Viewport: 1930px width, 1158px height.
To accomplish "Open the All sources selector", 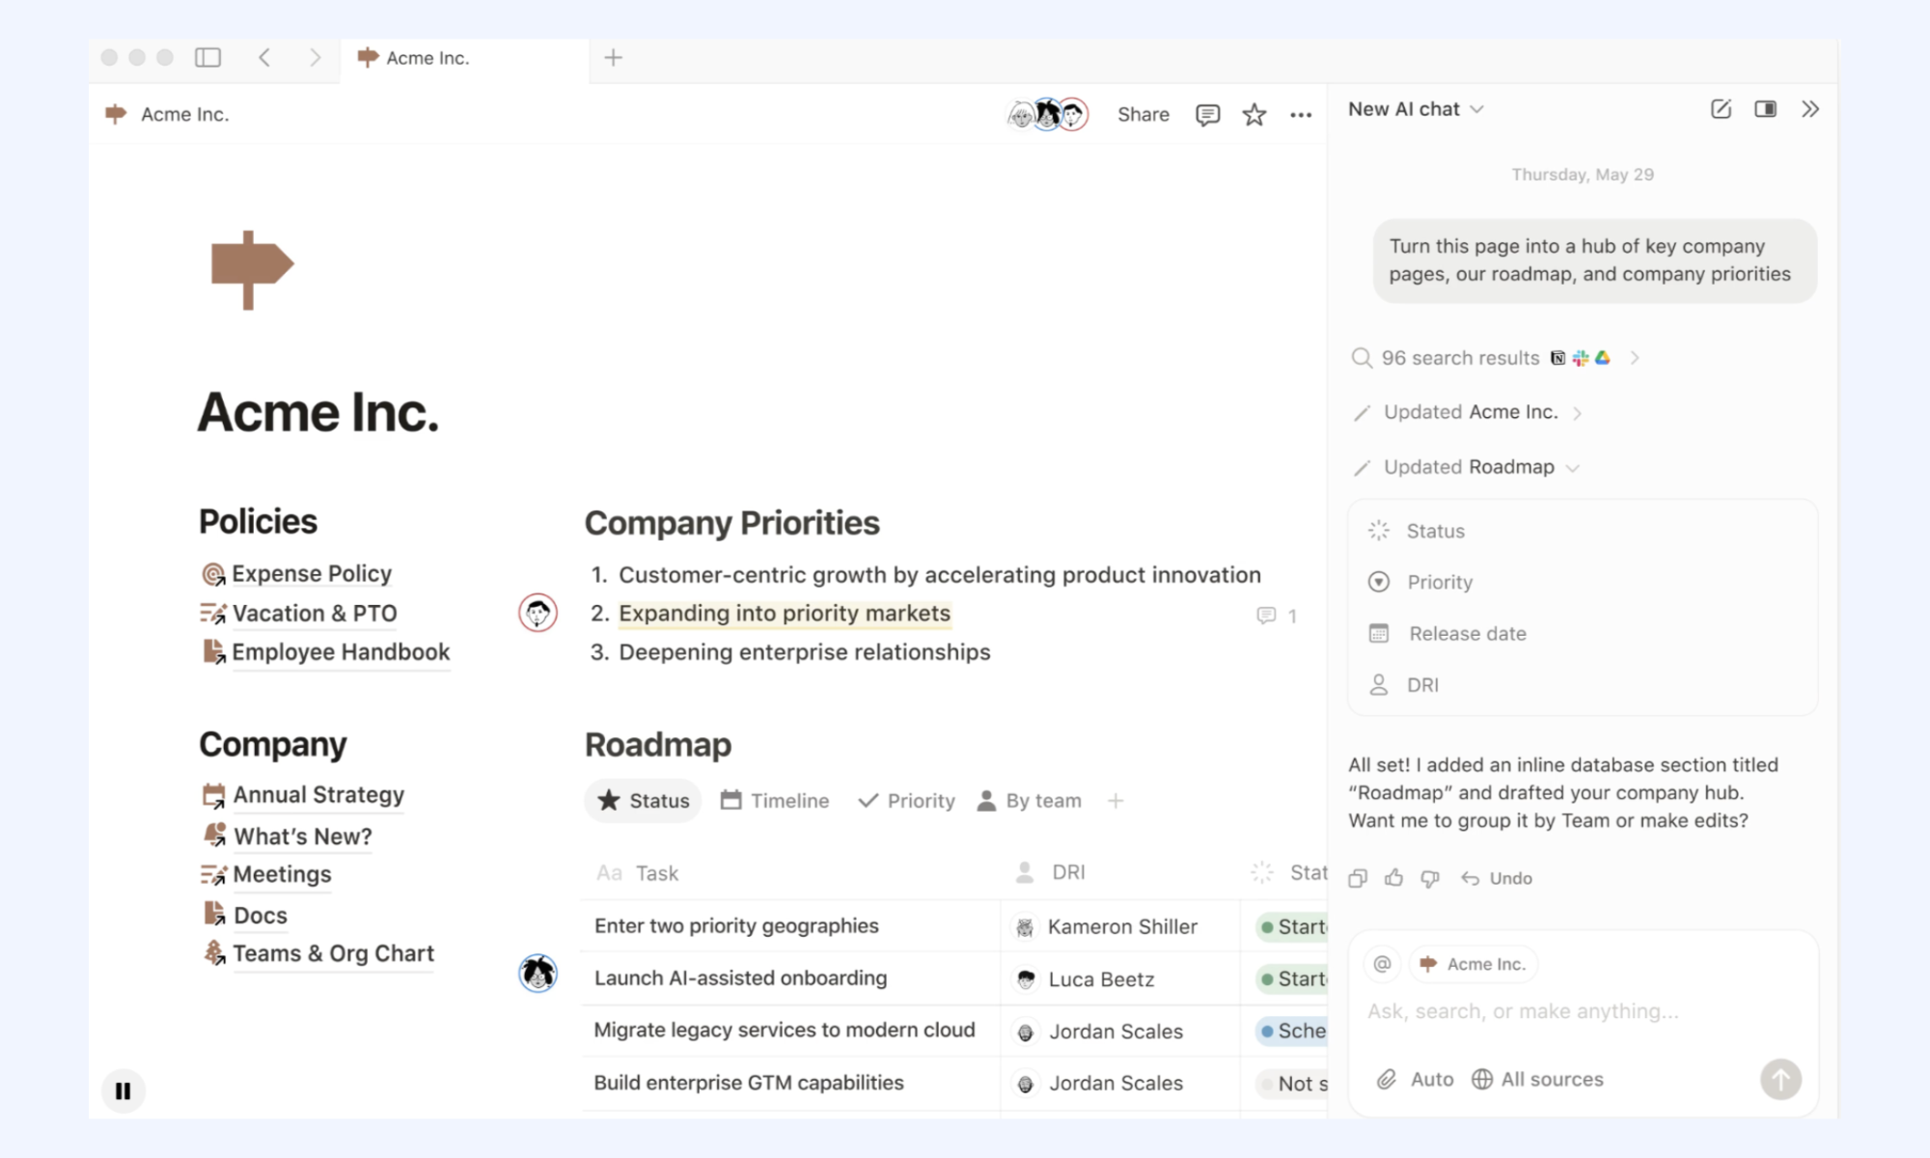I will 1537,1079.
